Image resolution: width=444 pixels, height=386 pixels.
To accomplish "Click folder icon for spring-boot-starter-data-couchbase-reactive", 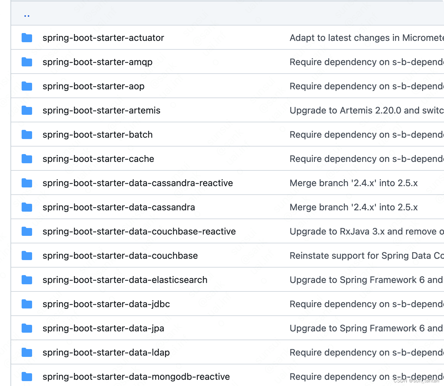I will click(27, 232).
